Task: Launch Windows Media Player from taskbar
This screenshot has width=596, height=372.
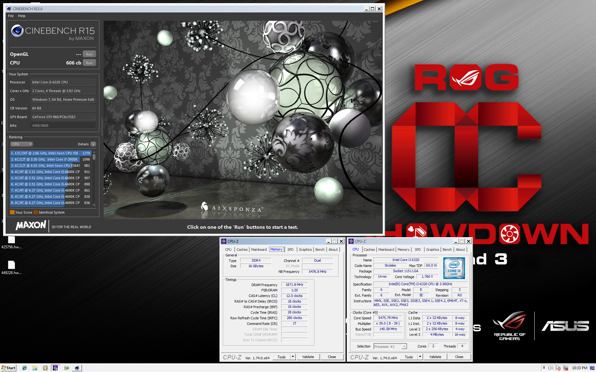Action: [45, 368]
